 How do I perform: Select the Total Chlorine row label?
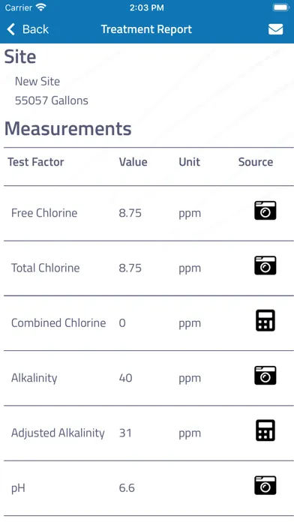(45, 268)
